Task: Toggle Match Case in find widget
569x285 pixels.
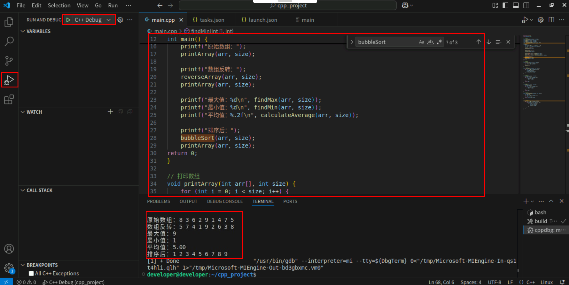Action: pyautogui.click(x=421, y=42)
